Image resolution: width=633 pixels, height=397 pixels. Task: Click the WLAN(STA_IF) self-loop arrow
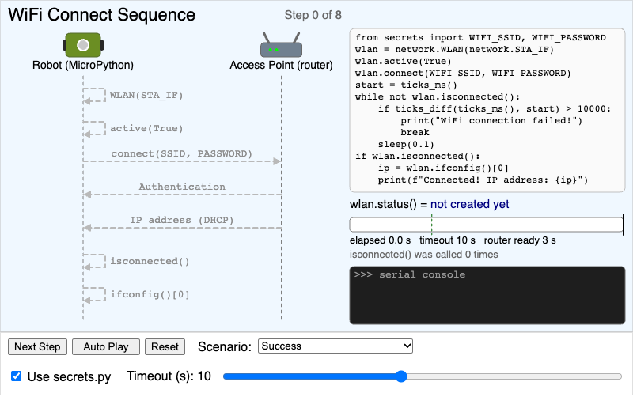(x=94, y=95)
